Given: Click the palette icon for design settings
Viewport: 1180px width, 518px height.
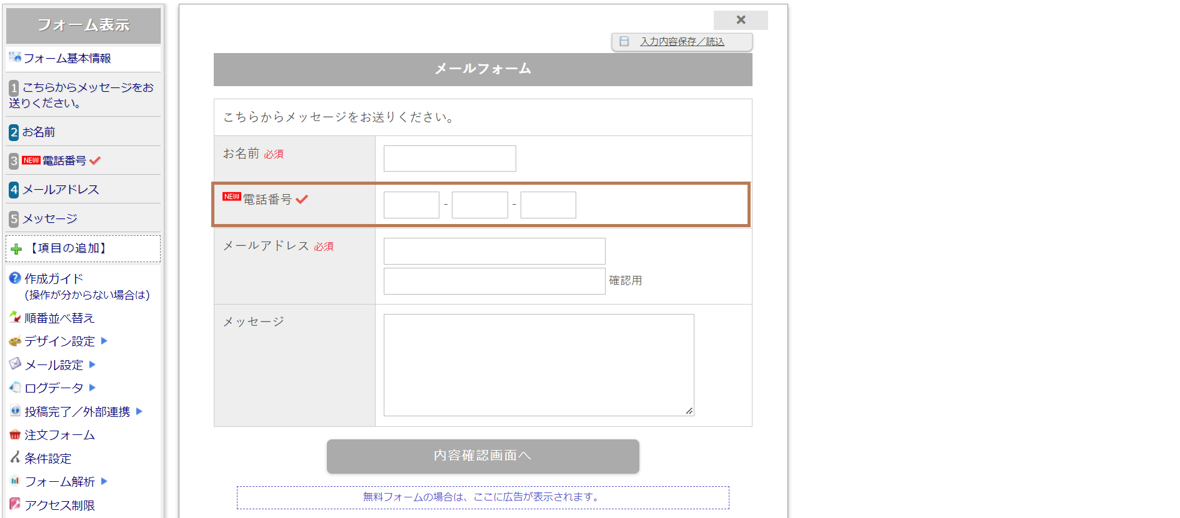Looking at the screenshot, I should pyautogui.click(x=15, y=341).
